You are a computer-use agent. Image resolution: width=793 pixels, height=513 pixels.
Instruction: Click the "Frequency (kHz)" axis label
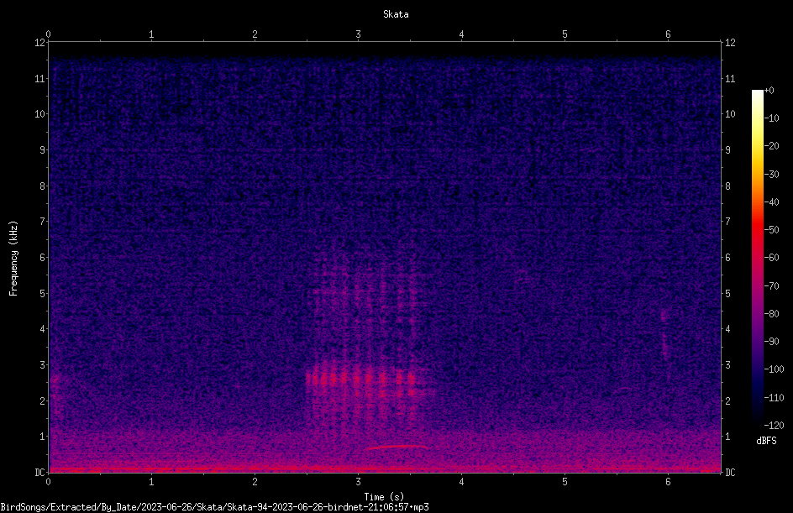(13, 259)
